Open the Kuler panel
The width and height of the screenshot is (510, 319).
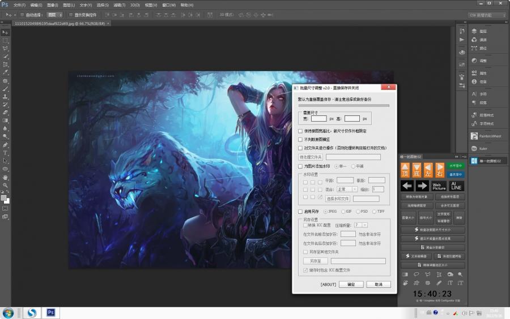[479, 149]
